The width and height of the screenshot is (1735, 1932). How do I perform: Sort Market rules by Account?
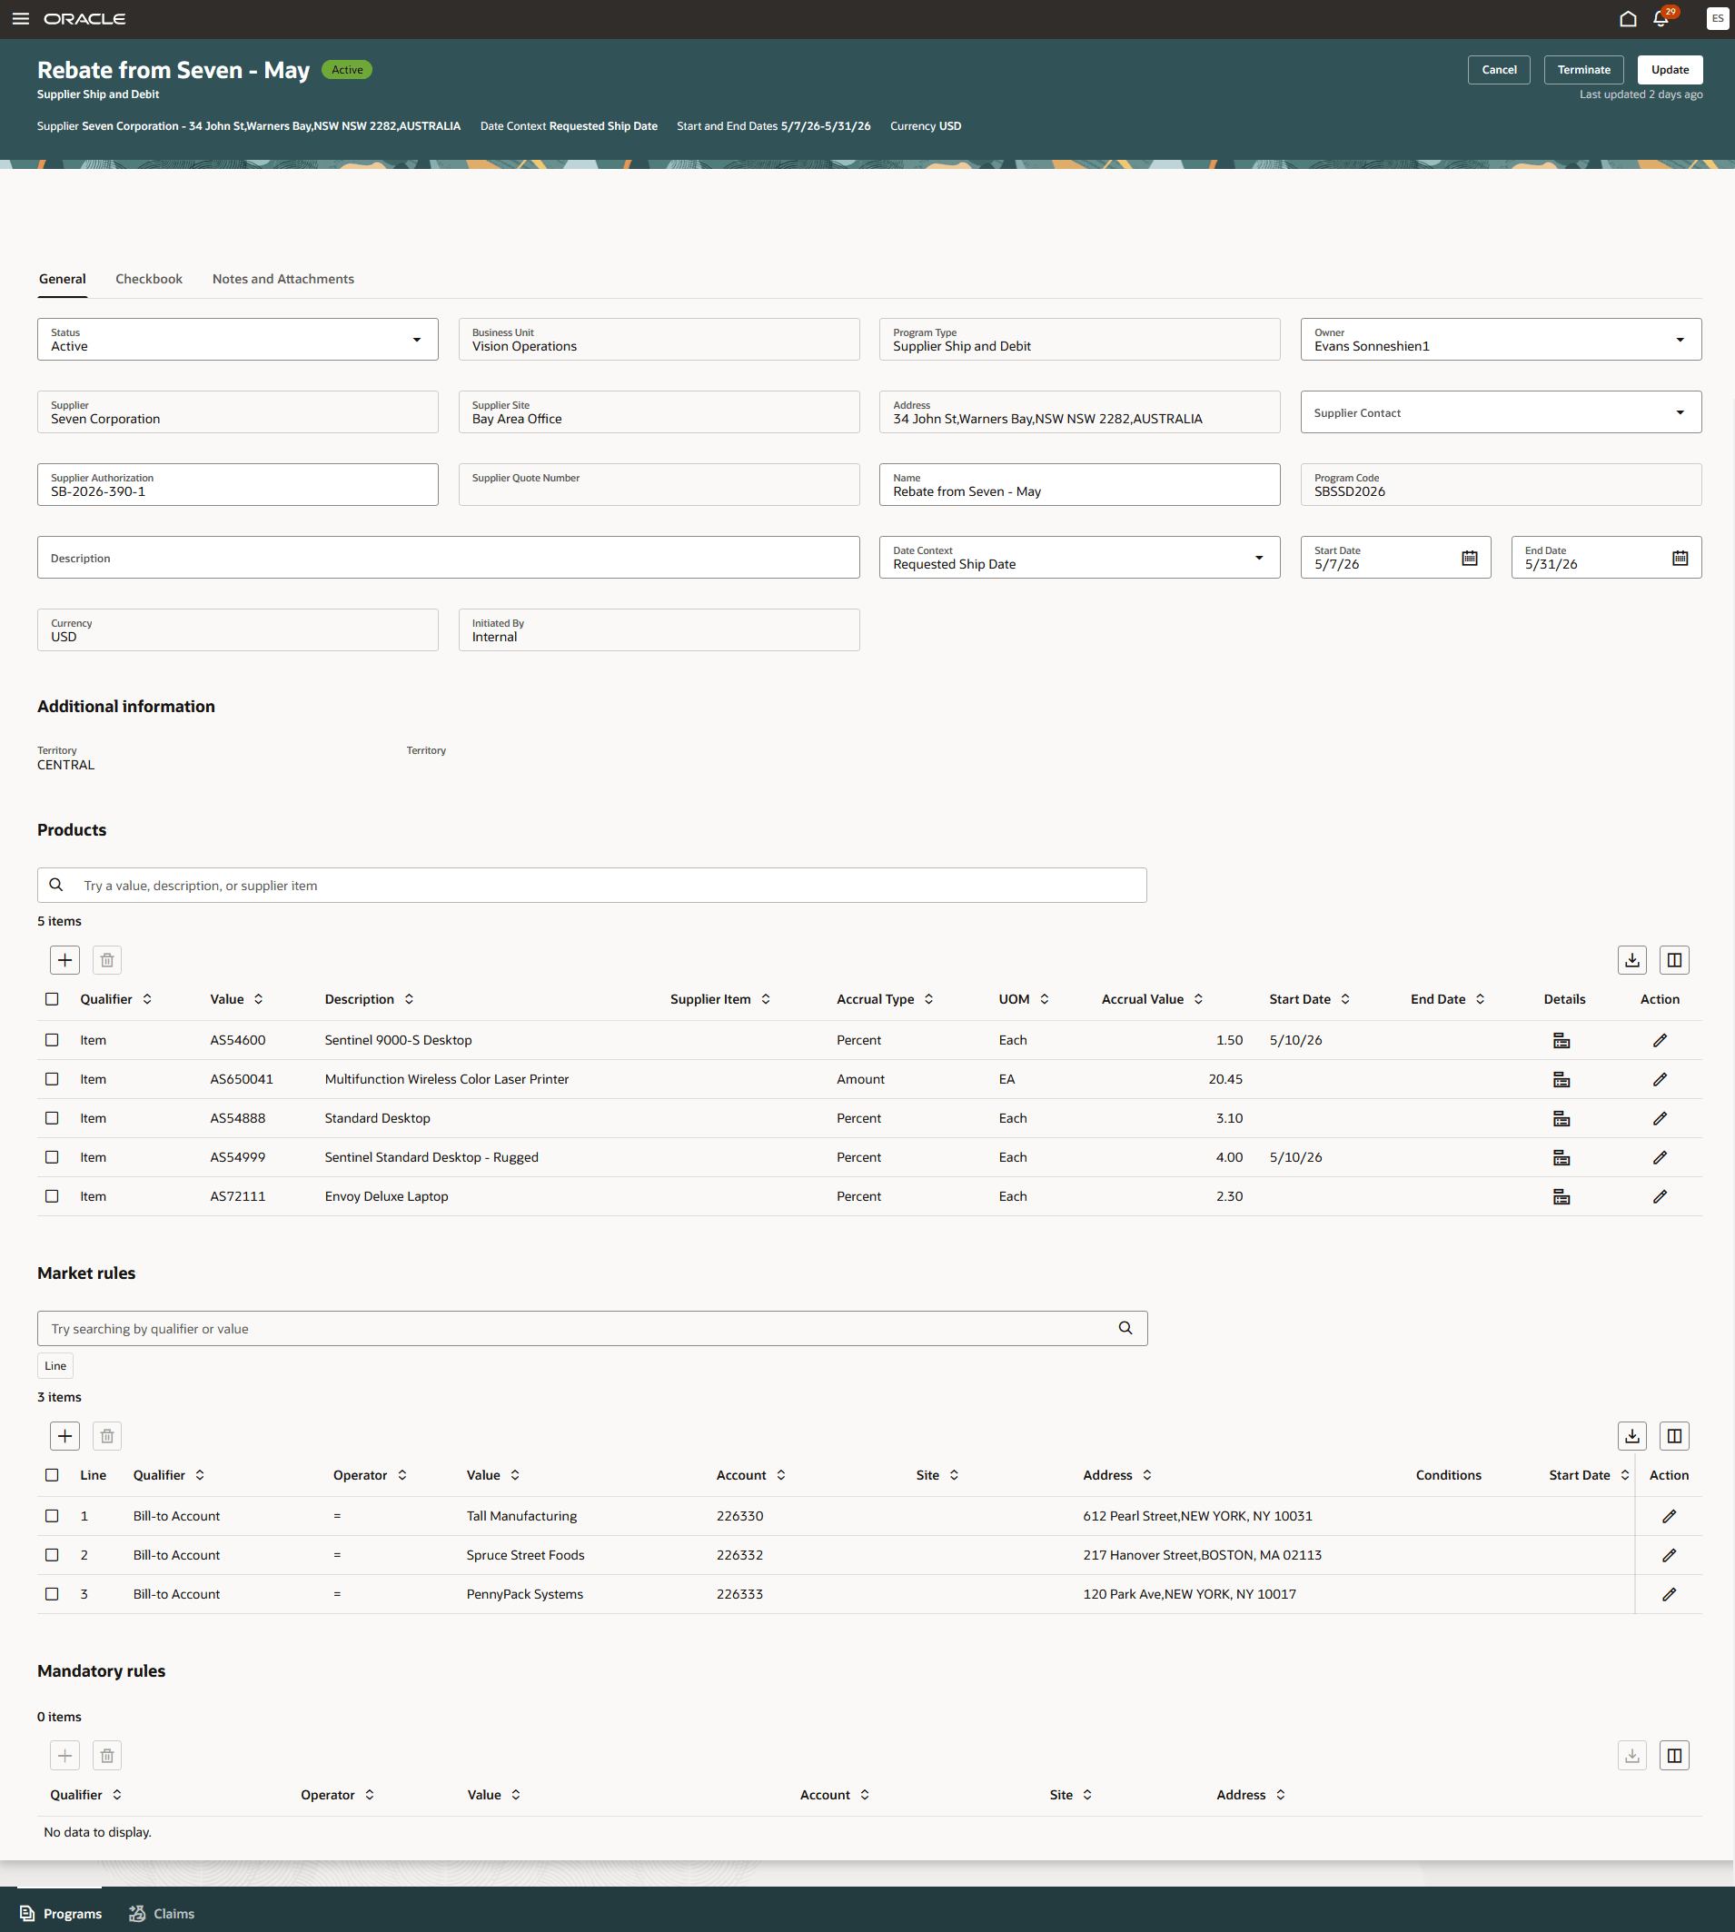781,1475
